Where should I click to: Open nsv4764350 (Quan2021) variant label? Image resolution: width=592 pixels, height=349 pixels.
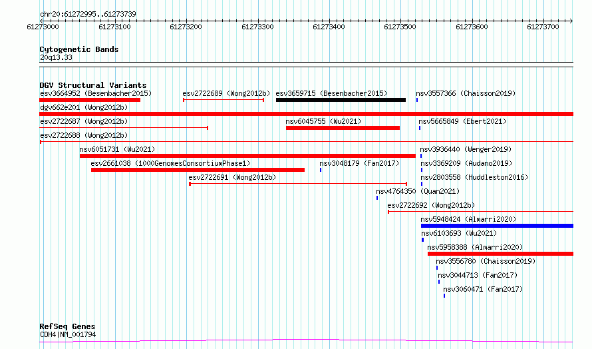coord(418,191)
